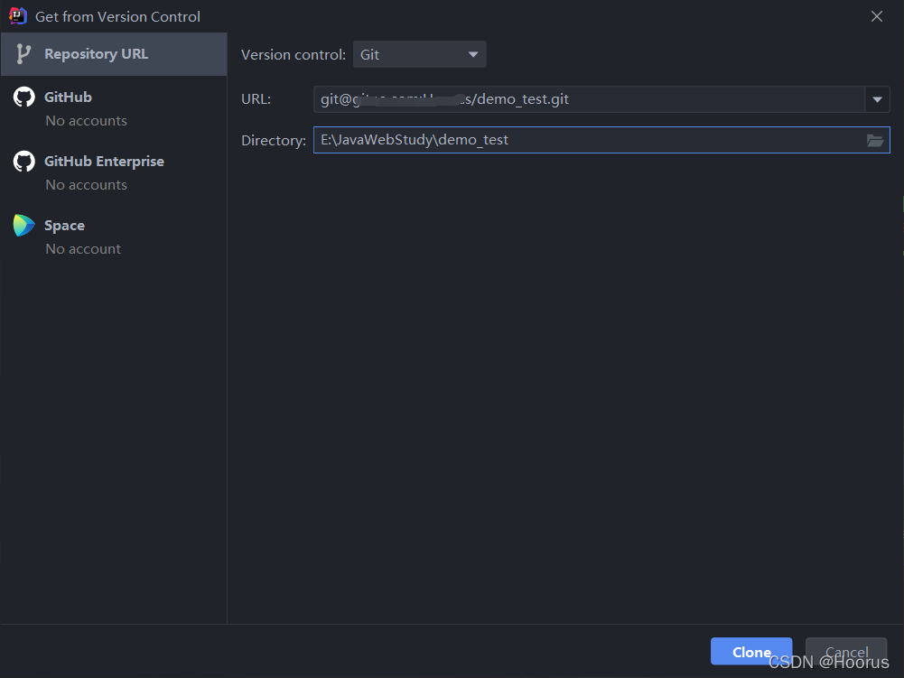Screen dimensions: 904x678
Task: Expand the URL history dropdown arrow
Action: (877, 99)
